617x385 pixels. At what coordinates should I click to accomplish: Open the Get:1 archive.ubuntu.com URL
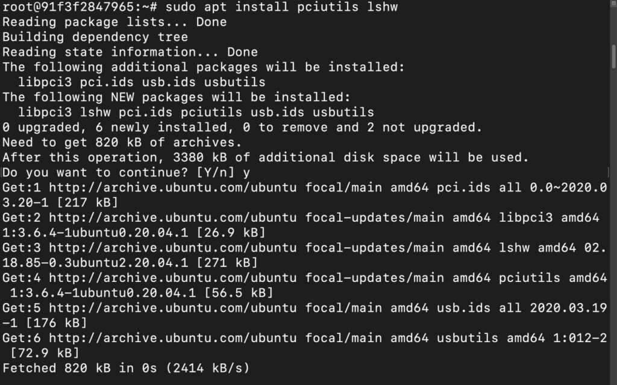[173, 187]
